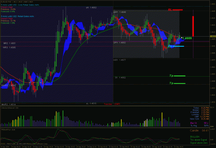Image resolution: width=216 pixels, height=148 pixels.
Task: Select the cyan Ep entry-price marker
Action: pos(176,46)
